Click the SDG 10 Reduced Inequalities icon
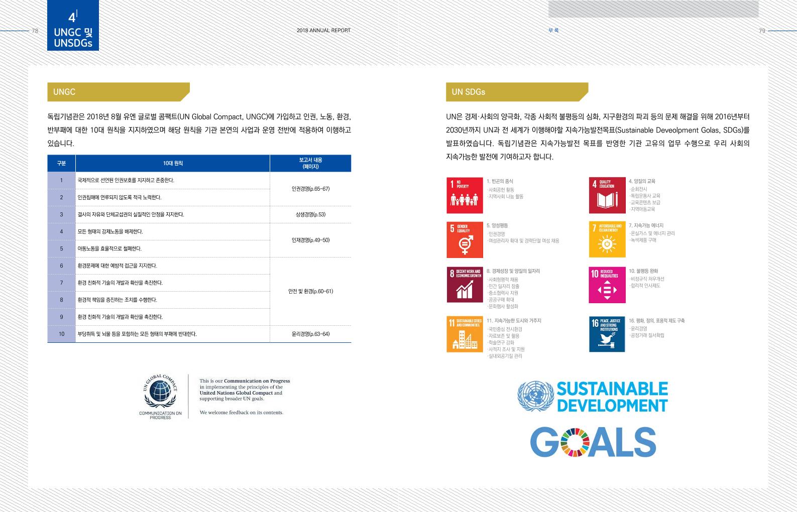Screen dimensions: 797x512 coord(607,285)
